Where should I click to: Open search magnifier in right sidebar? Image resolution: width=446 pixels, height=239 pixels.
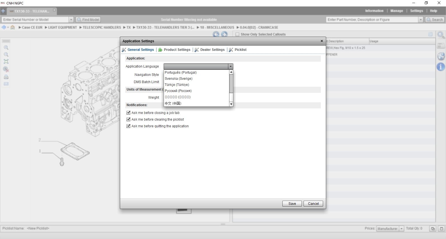(441, 35)
